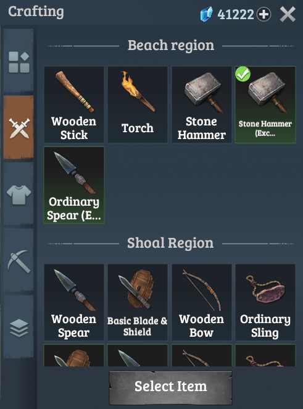Pick the Basic Blade & Shield item
303x409 pixels.
click(x=138, y=302)
